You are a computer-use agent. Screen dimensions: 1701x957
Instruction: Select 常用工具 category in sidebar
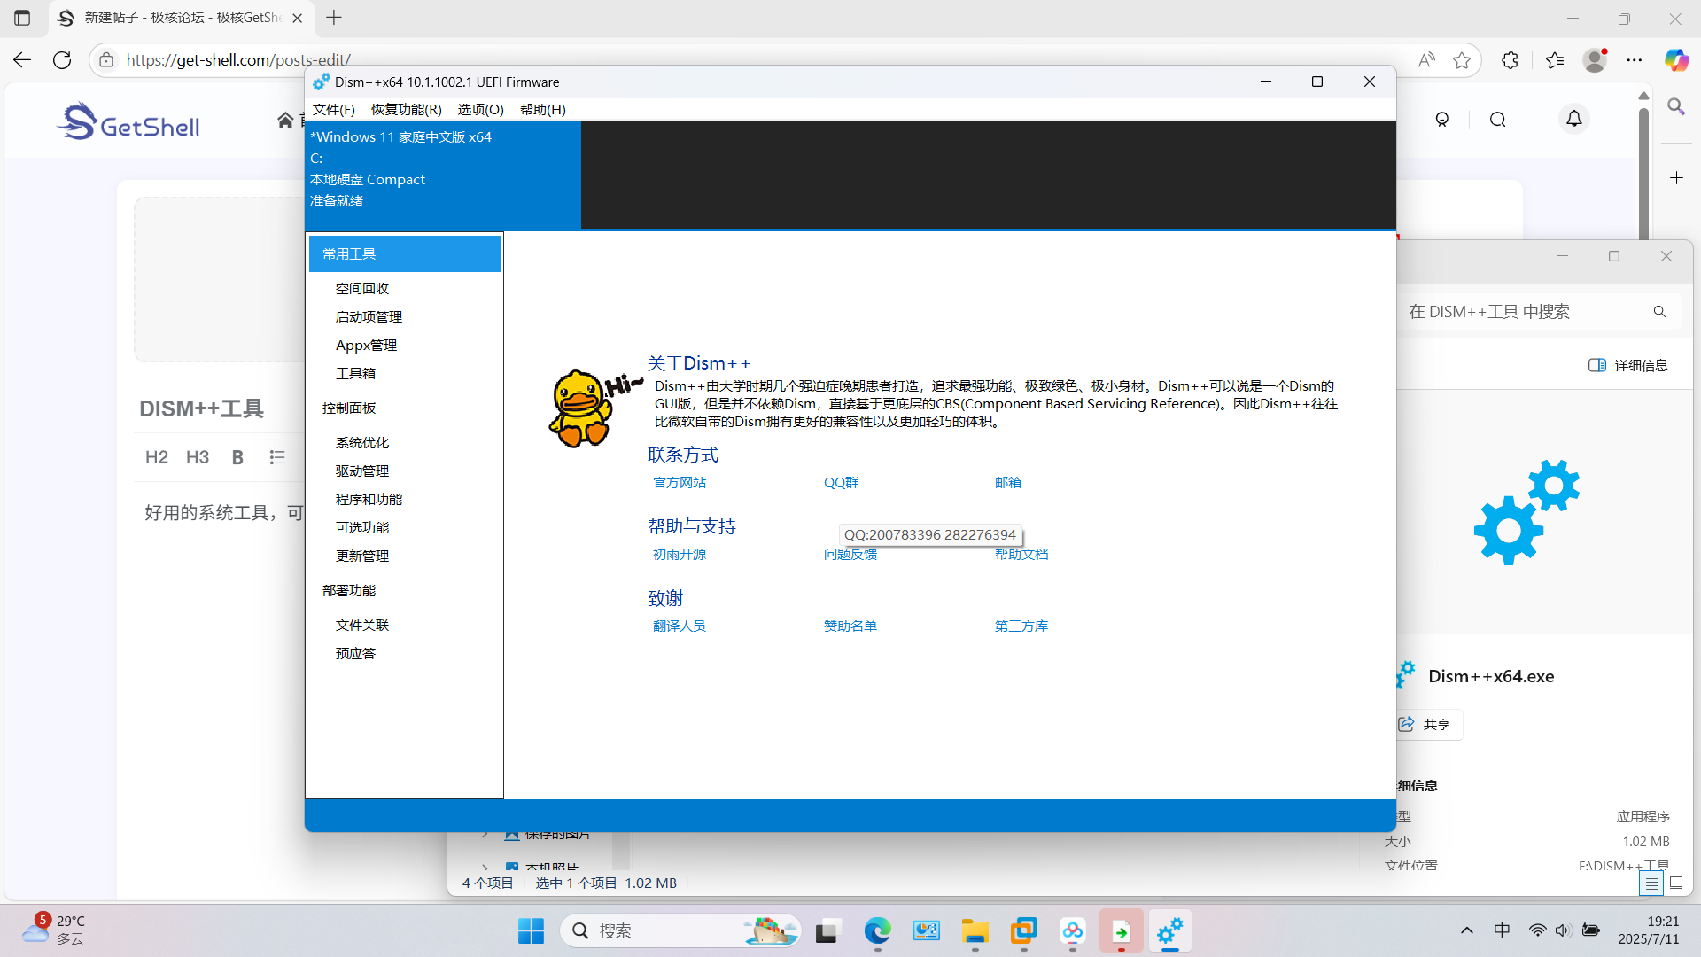(405, 253)
